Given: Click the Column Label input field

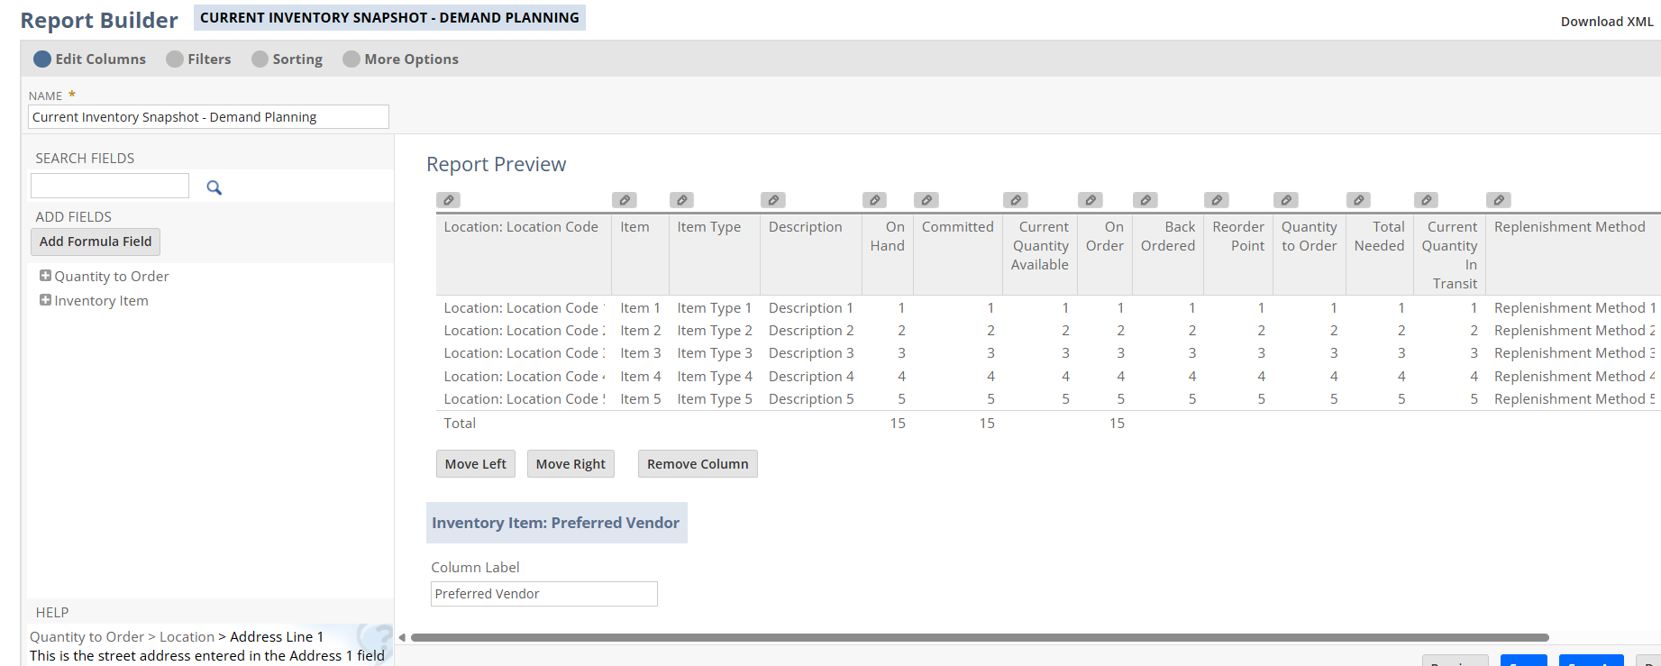Looking at the screenshot, I should 544,594.
